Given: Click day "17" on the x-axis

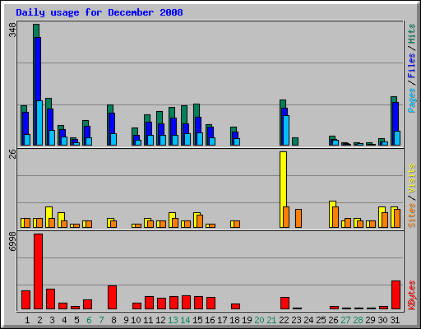Looking at the screenshot, I should point(222,320).
